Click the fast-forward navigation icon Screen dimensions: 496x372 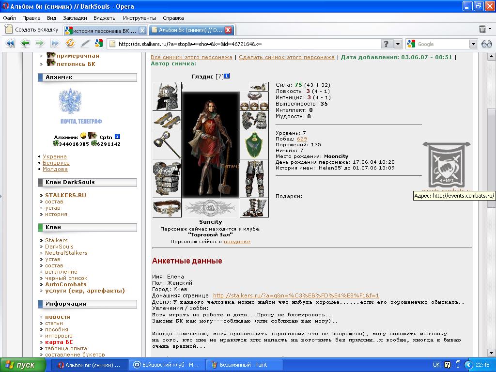click(55, 43)
